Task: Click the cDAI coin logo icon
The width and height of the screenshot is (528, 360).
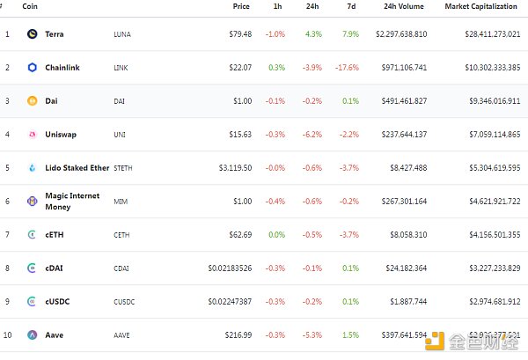Action: coord(33,268)
